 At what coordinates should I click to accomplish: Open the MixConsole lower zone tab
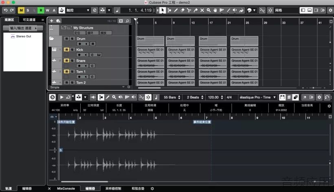(66, 188)
